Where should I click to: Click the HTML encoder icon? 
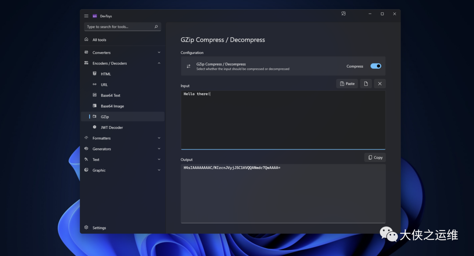click(95, 74)
